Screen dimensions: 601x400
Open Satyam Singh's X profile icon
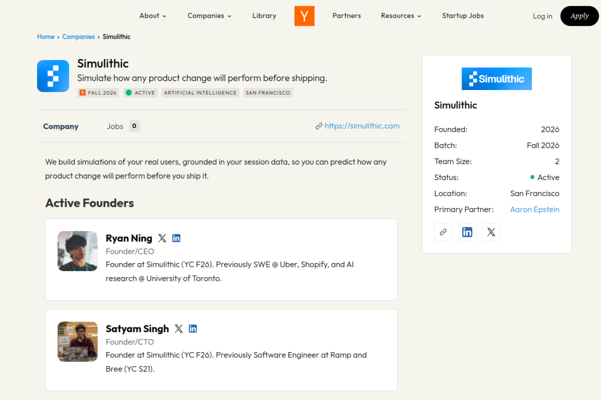coord(178,329)
